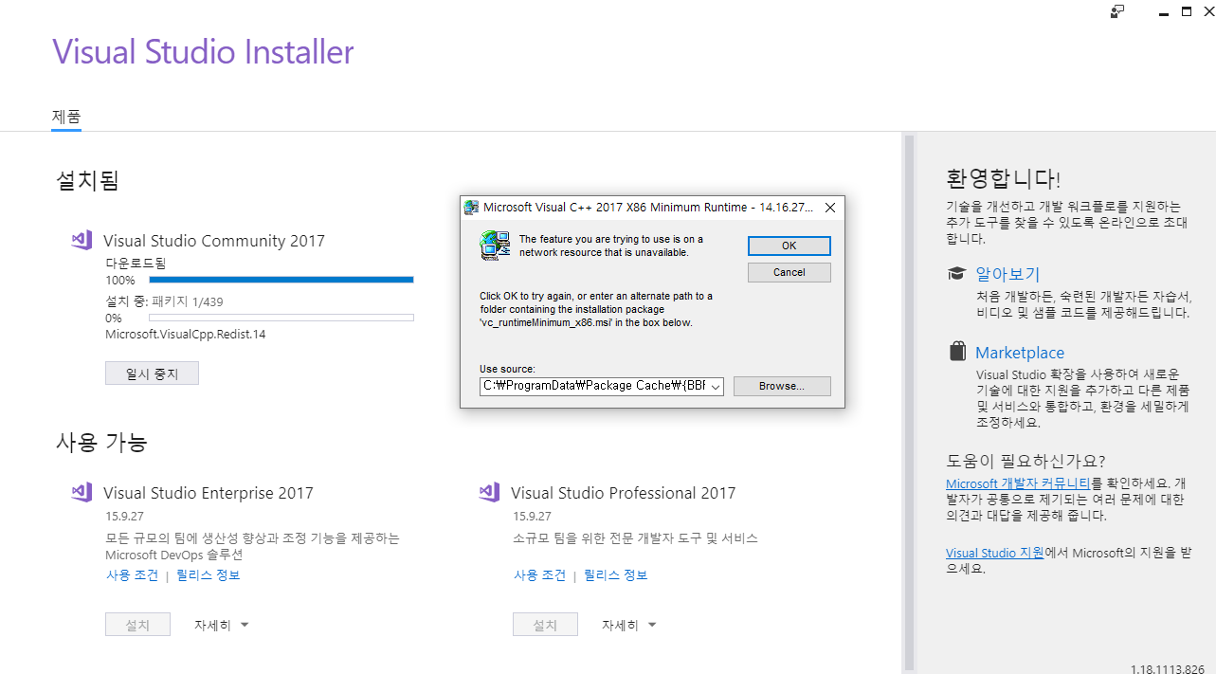Open the Visual Studio 지원 link
The height and width of the screenshot is (674, 1216).
(994, 553)
